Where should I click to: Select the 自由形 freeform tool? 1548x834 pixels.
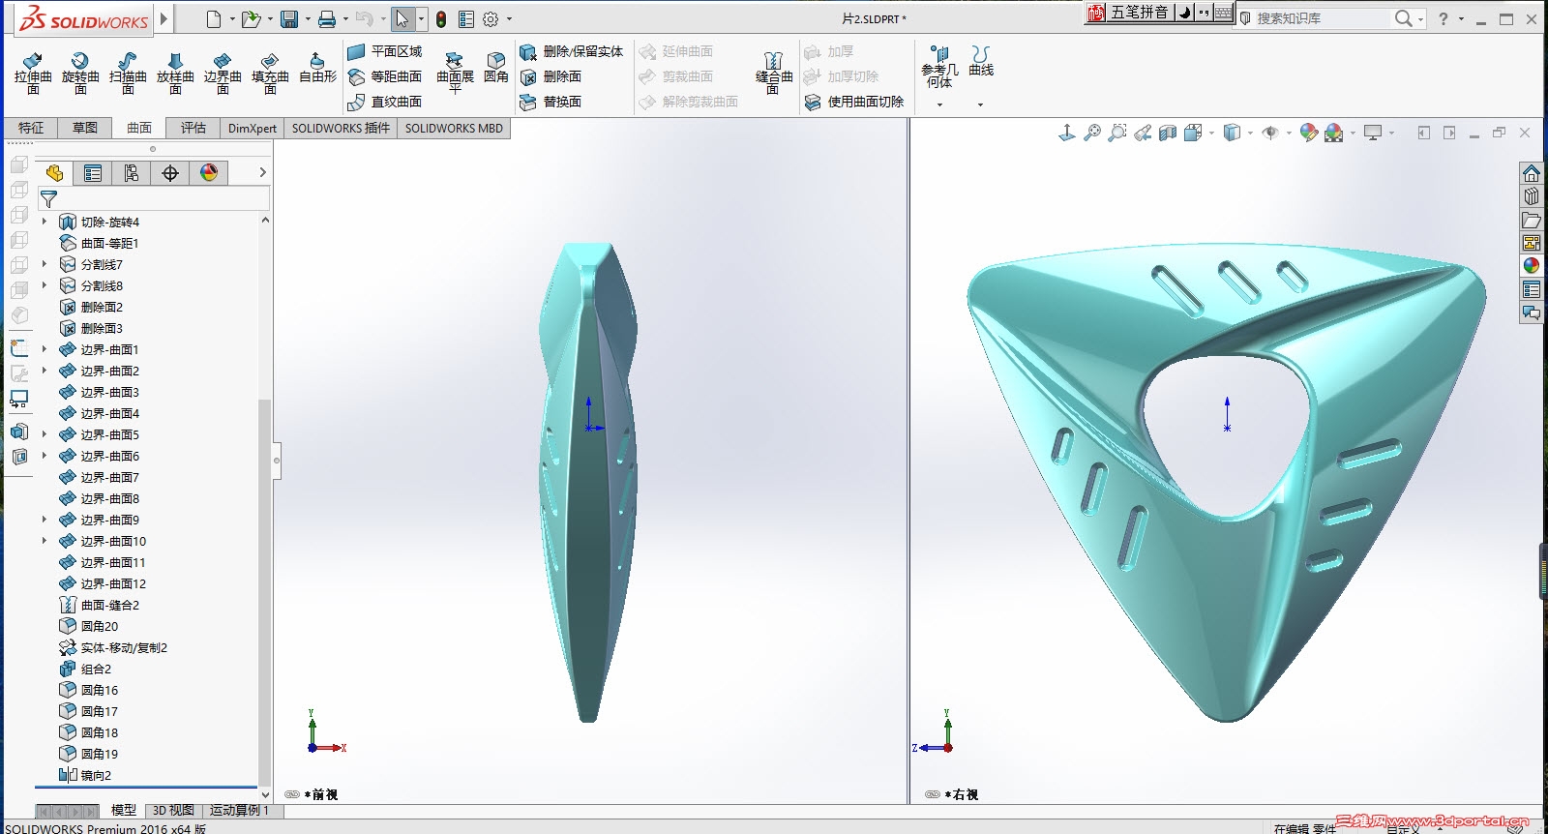point(317,67)
